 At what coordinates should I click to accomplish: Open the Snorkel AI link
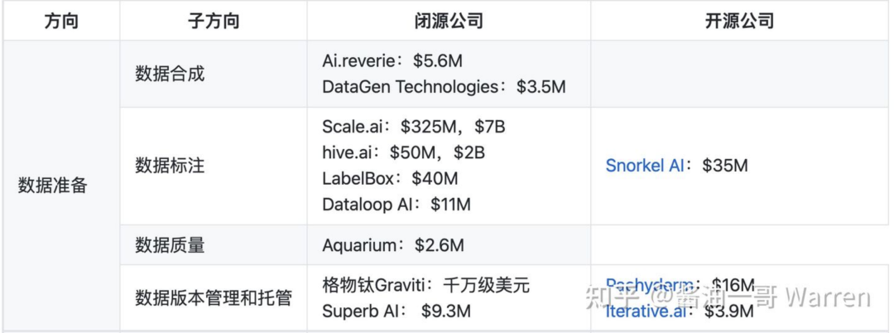[644, 166]
